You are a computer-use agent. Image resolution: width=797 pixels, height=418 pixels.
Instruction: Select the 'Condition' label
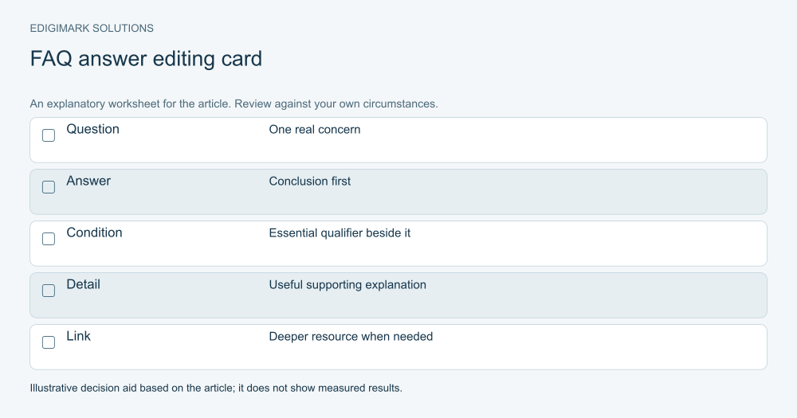click(x=95, y=232)
